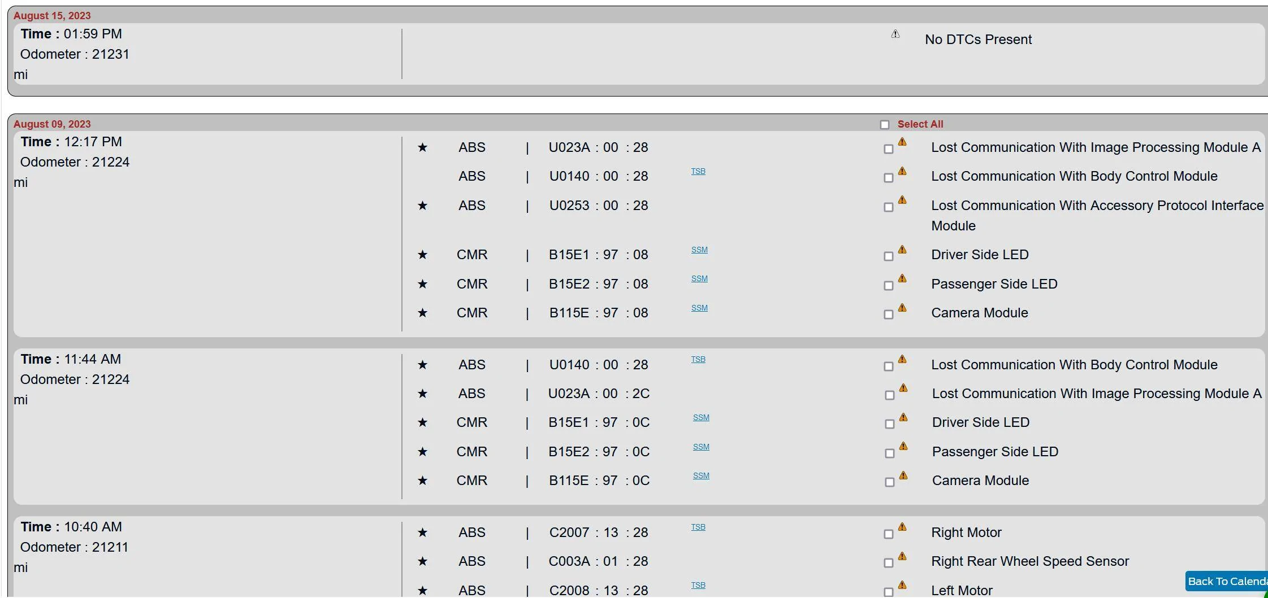The height and width of the screenshot is (598, 1268).
Task: Click warning icon for B115E:97:08 Camera Module
Action: tap(902, 307)
